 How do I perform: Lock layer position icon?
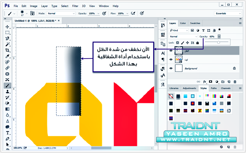click(187, 43)
